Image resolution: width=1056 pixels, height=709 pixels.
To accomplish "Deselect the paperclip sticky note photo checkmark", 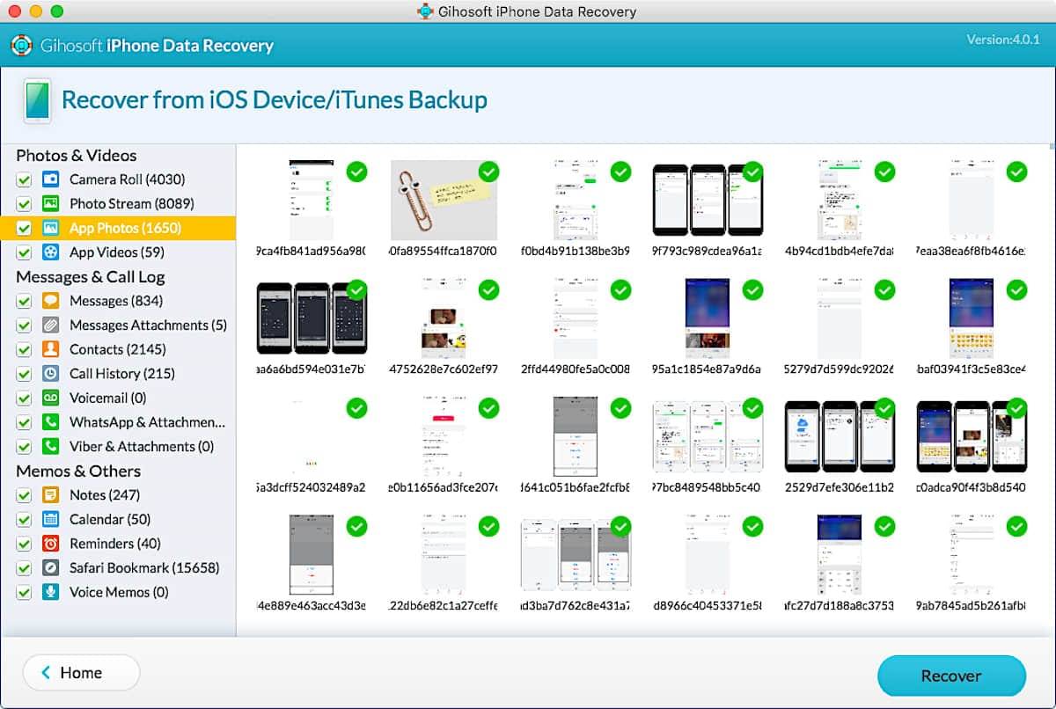I will [488, 171].
